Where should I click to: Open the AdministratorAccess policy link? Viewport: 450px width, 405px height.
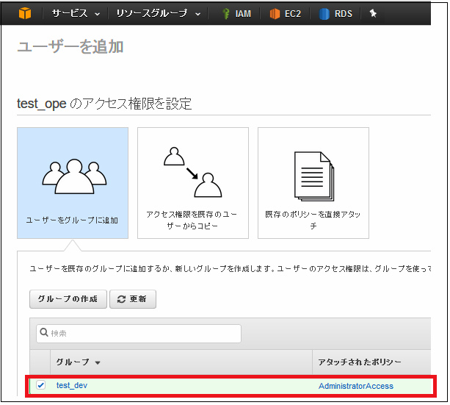pos(355,386)
